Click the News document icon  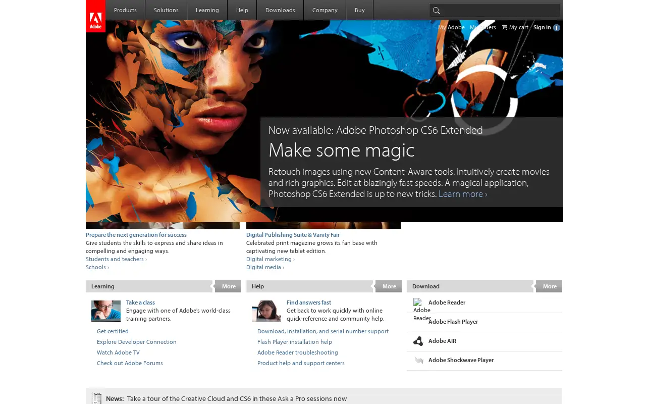[x=97, y=398]
